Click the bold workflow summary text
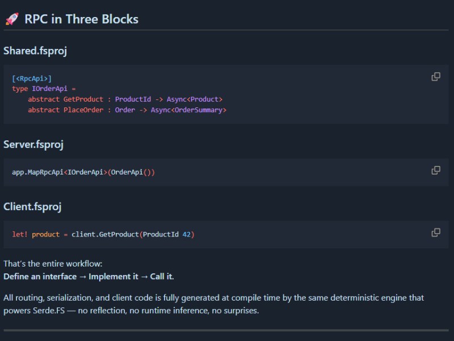Screen dimensions: 454x341 pos(88,277)
